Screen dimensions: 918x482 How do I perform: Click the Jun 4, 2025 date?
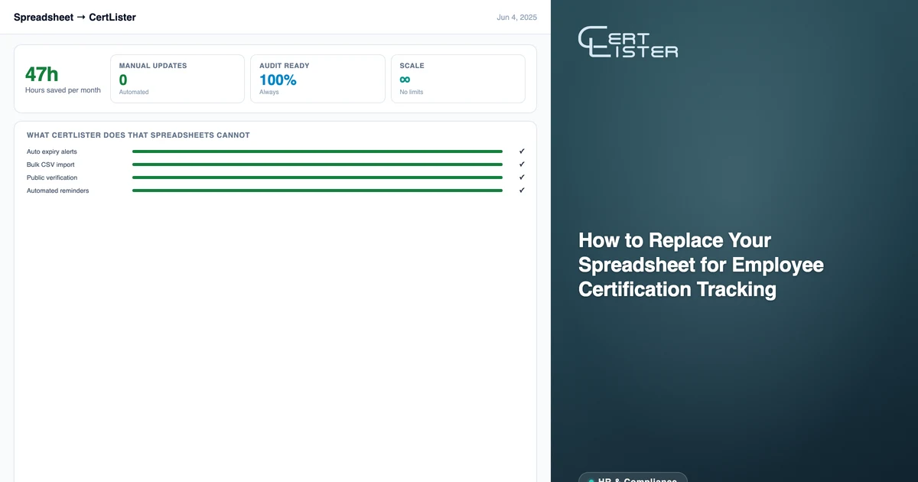click(517, 17)
